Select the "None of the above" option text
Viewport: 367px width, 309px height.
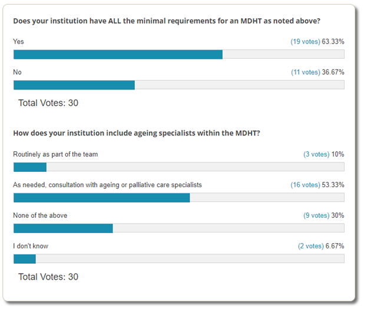[40, 215]
